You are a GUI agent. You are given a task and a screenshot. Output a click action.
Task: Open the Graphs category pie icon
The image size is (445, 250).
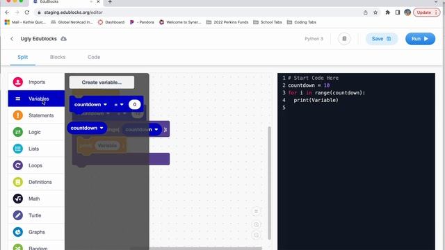coord(18,232)
